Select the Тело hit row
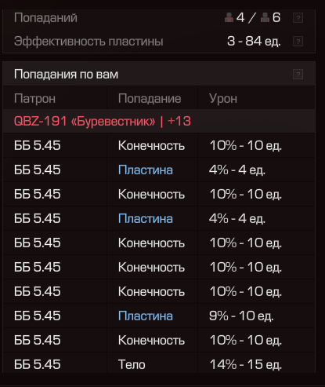Screen dimensions: 325x387 (159, 364)
